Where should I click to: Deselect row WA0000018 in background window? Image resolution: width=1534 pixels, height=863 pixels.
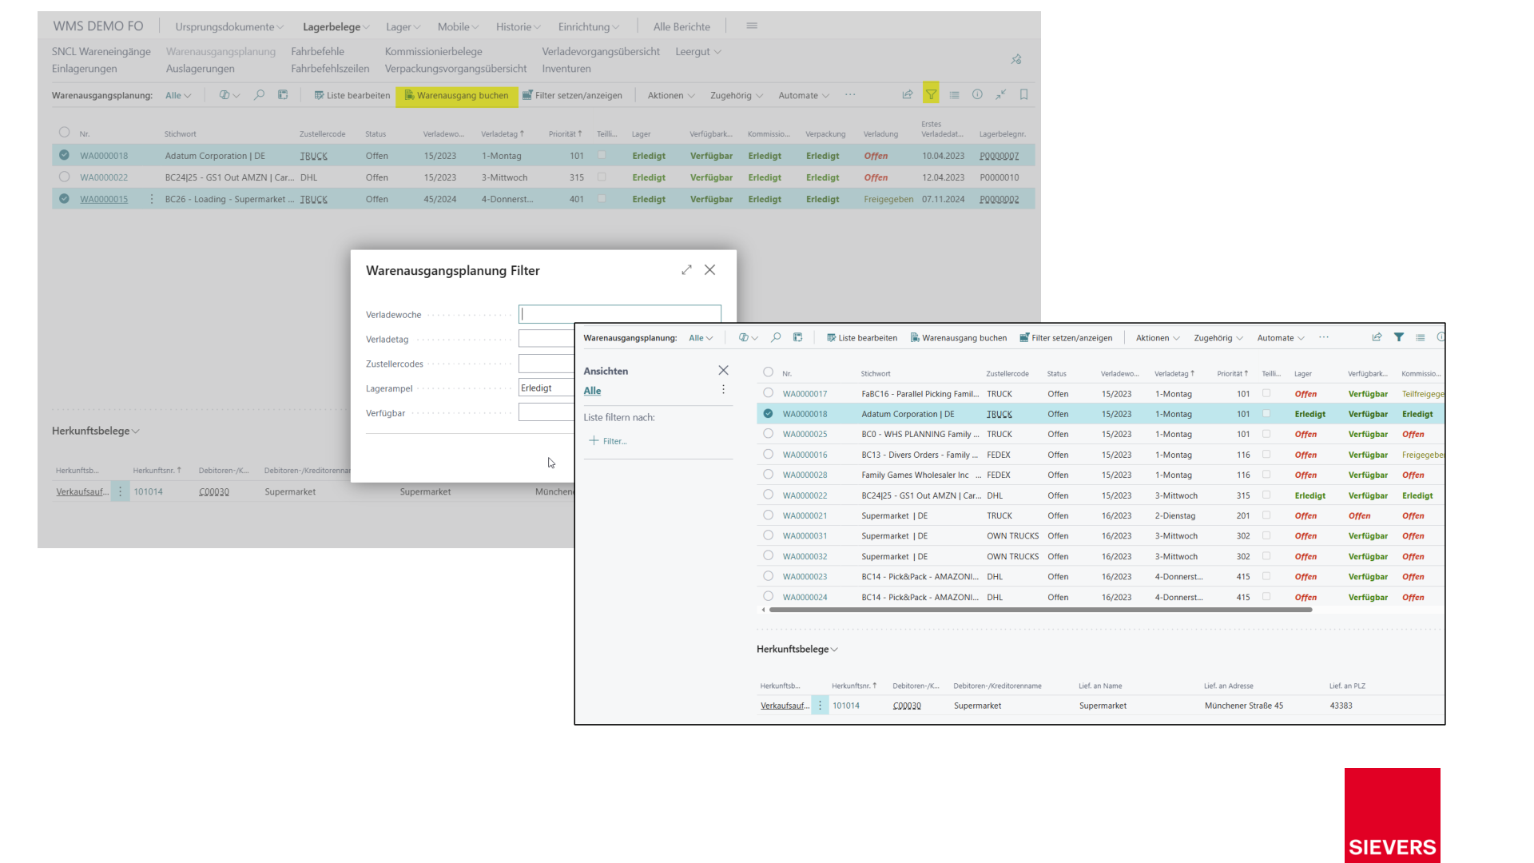64,155
